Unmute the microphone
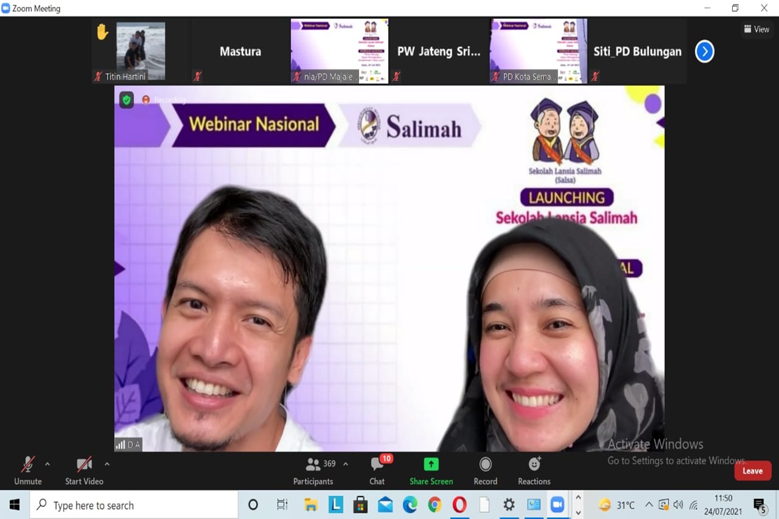 pos(28,471)
